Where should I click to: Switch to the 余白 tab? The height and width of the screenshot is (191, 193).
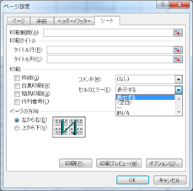coord(41,21)
